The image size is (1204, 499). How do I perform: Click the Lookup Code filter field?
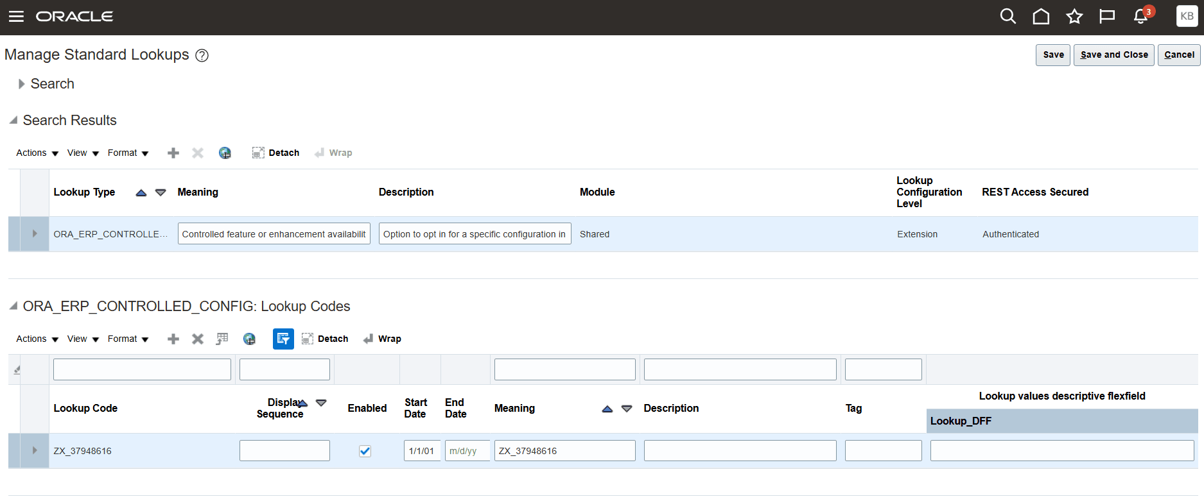pyautogui.click(x=142, y=369)
